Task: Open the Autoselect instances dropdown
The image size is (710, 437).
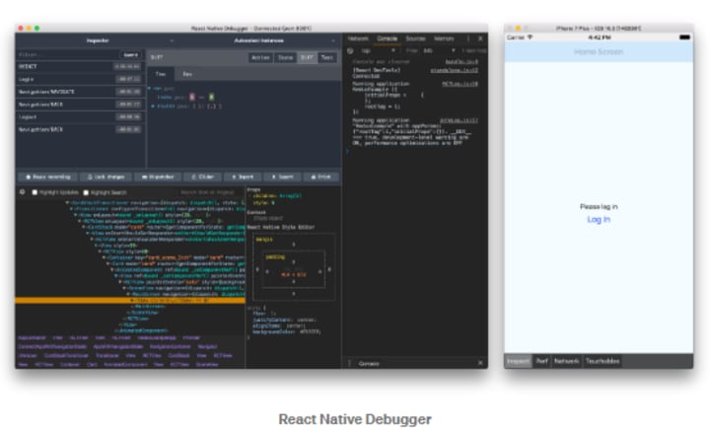Action: (259, 40)
